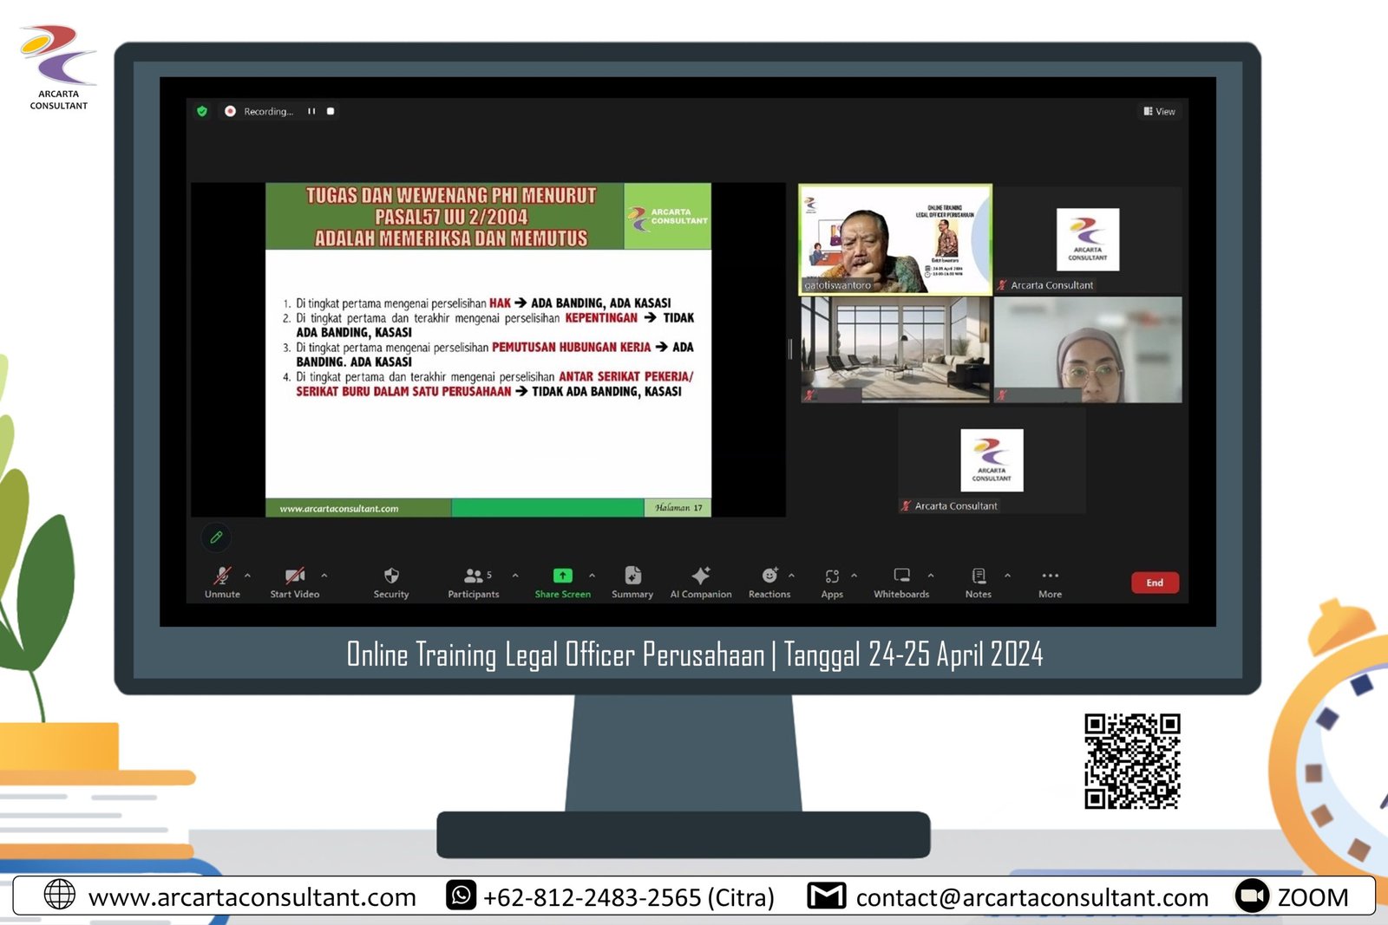
Task: Expand the Share Screen options chevron
Action: 592,576
